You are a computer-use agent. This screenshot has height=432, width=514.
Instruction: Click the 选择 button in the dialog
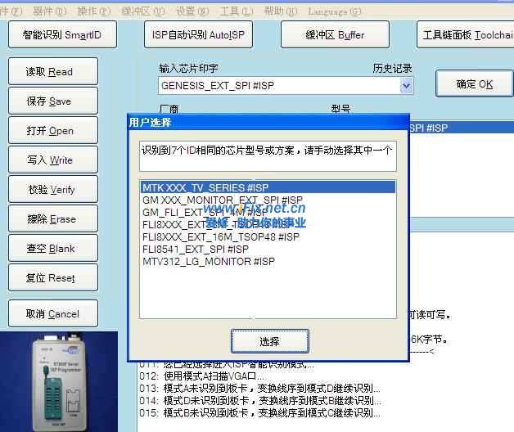269,341
